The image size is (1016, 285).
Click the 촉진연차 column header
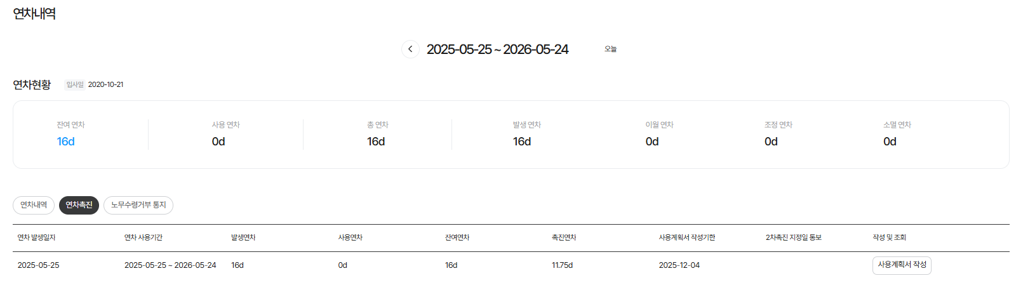[564, 237]
